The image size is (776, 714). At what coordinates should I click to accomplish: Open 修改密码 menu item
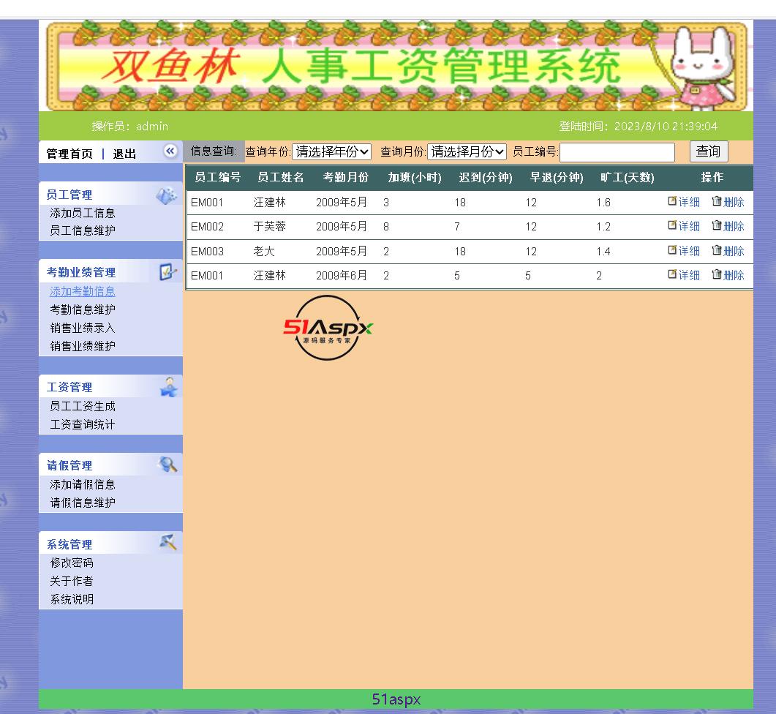[x=72, y=563]
